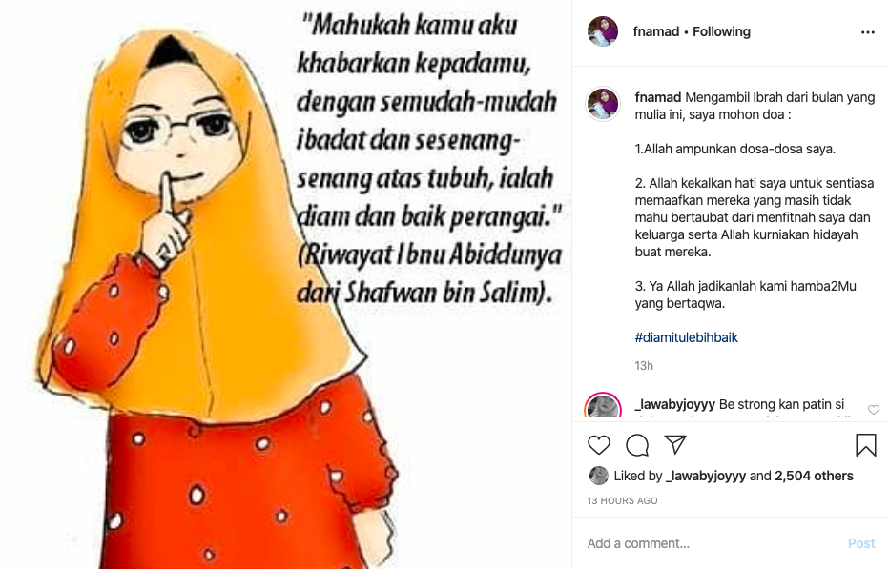View _lawabyjoyyy story avatar in comments
889x569 pixels.
pos(603,405)
